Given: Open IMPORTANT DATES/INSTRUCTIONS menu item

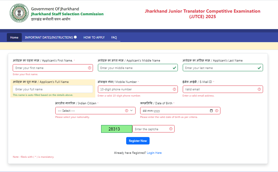Looking at the screenshot, I should click(49, 38).
